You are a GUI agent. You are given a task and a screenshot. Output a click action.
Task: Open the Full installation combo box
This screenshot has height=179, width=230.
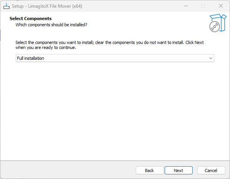pyautogui.click(x=115, y=58)
